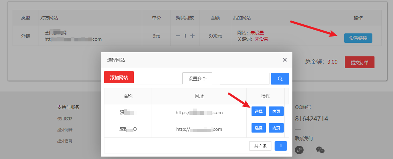Open the 搜外问答 footer link

coord(65,130)
